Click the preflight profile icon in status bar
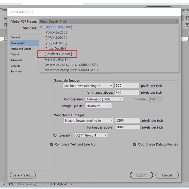The height and width of the screenshot is (189, 189). [11, 184]
